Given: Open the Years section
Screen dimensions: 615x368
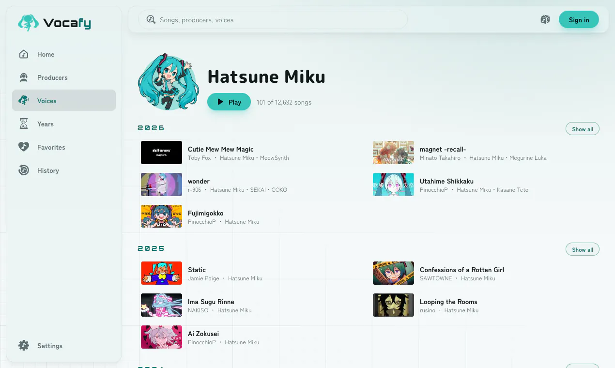Looking at the screenshot, I should (64, 124).
